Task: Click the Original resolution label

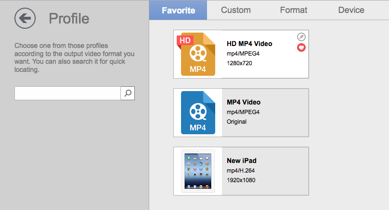Action: [x=236, y=122]
